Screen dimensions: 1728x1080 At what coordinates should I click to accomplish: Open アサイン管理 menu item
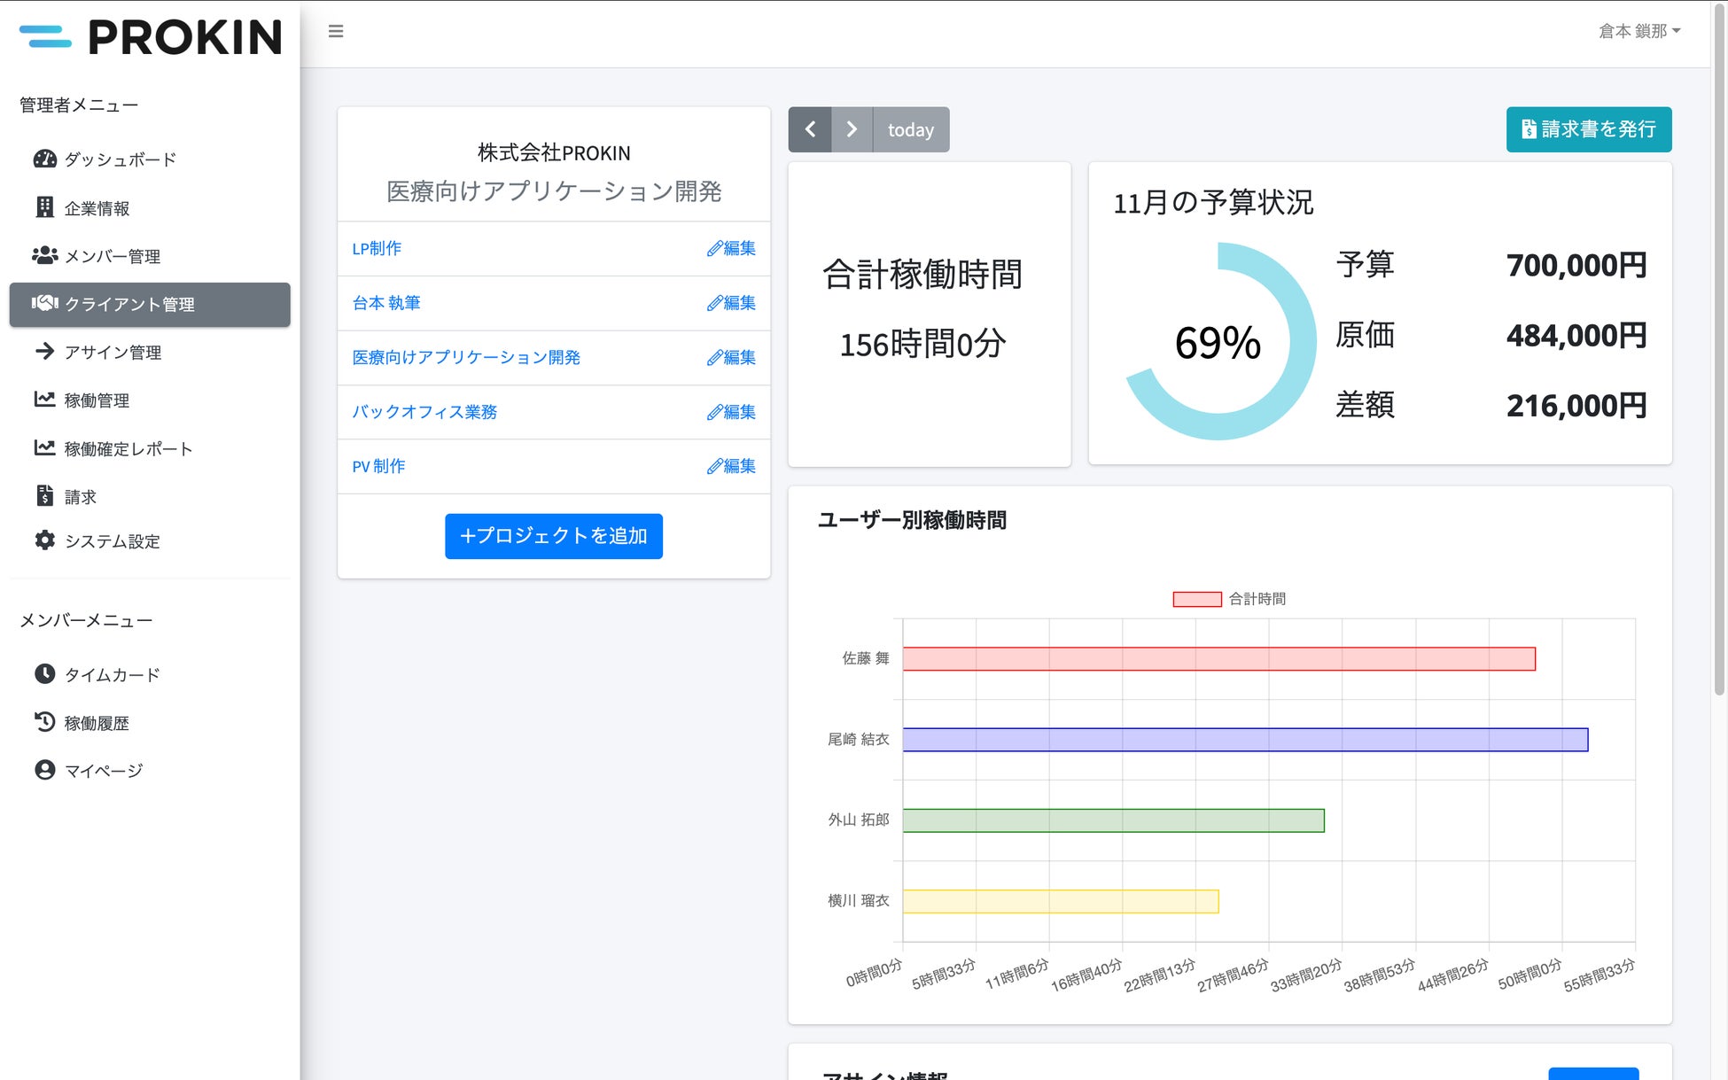click(113, 352)
